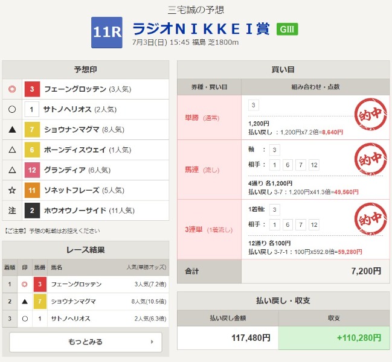Click double circle mark in the first place result row
This screenshot has width=392, height=362.
[25, 284]
